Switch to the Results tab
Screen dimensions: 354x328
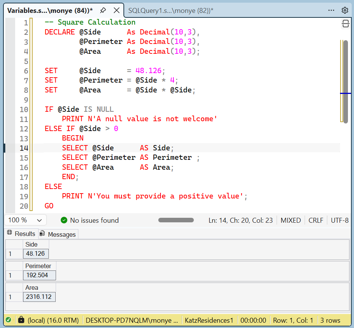tap(22, 234)
